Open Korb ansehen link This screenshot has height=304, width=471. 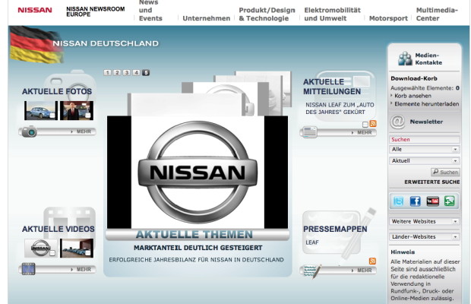coord(413,96)
